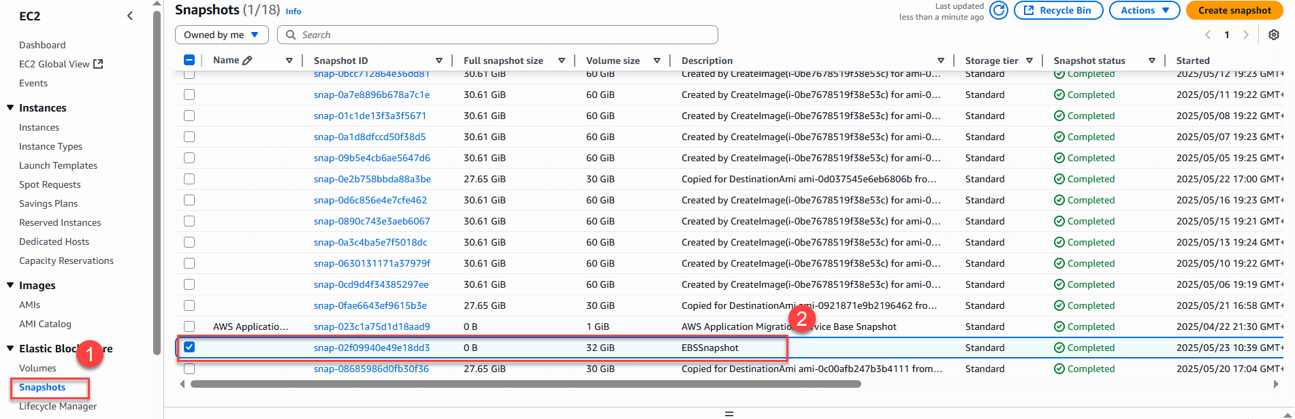The width and height of the screenshot is (1295, 419).
Task: Click the Storage tier column sort icon
Action: (x=1029, y=61)
